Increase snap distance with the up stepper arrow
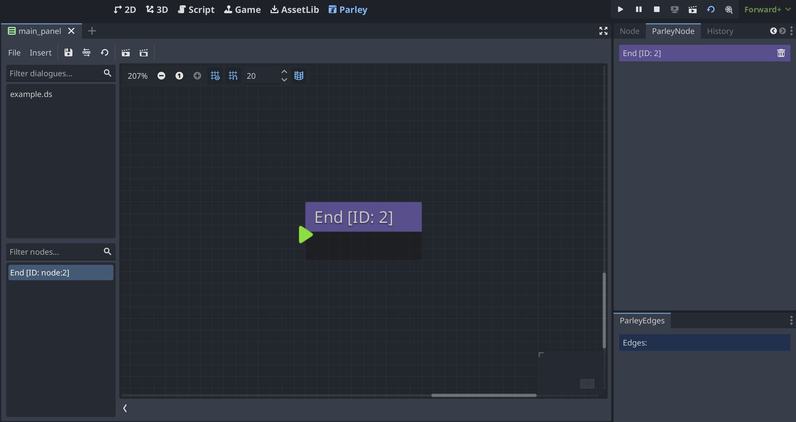 pos(284,71)
